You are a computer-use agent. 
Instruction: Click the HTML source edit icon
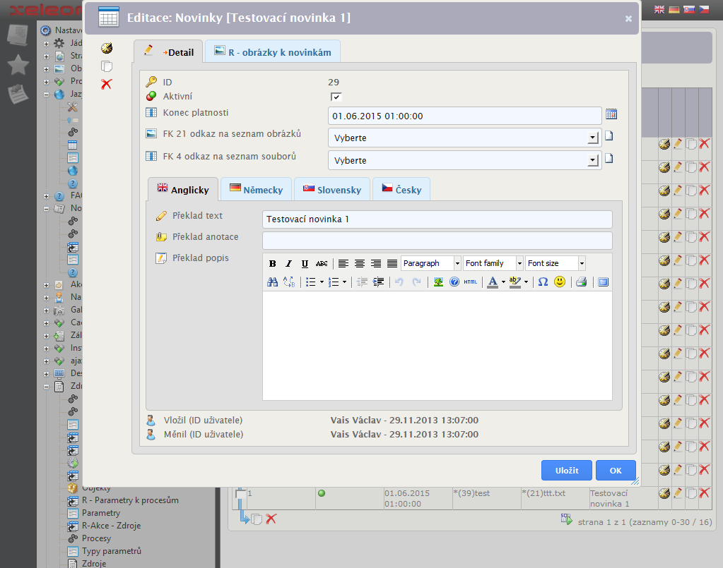tap(471, 282)
